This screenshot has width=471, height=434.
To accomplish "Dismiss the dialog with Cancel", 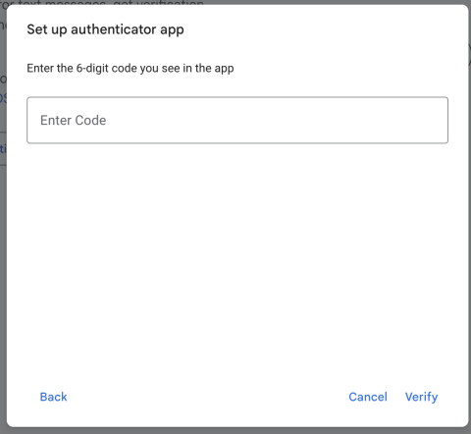I will pos(368,397).
